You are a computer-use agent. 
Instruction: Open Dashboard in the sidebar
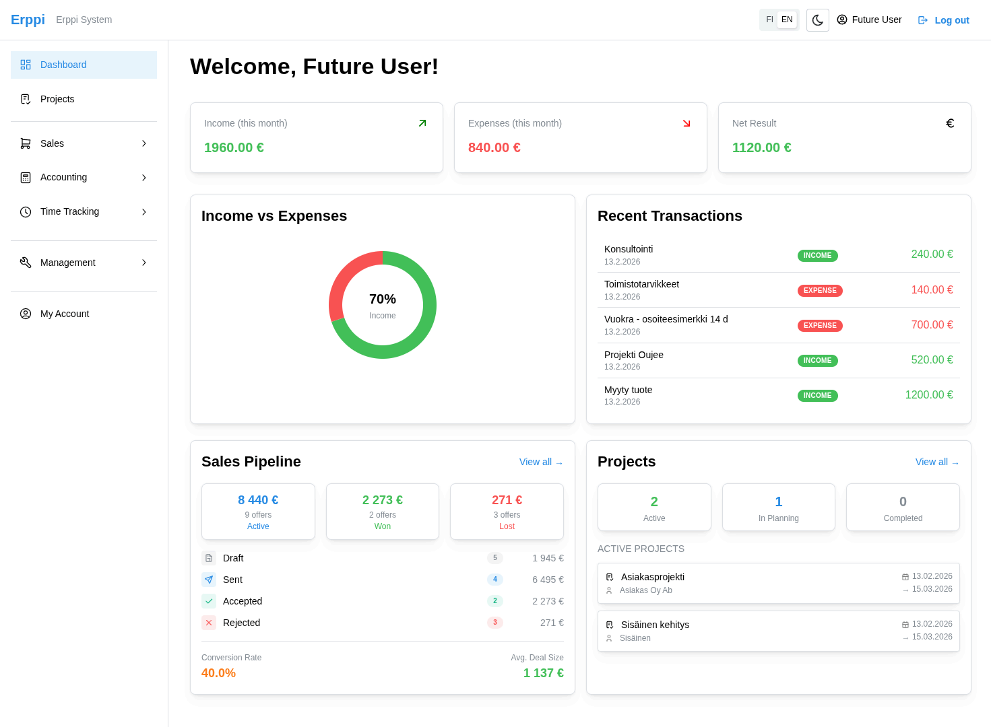(84, 65)
